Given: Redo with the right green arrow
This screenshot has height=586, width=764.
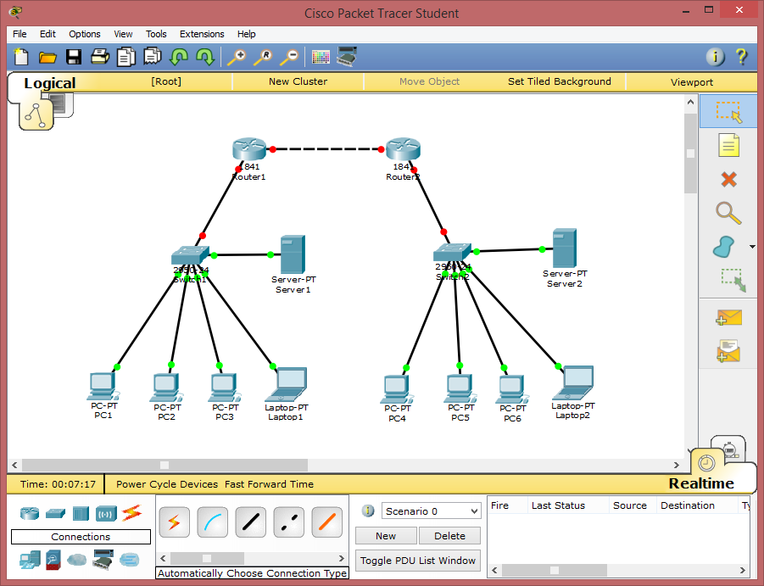Looking at the screenshot, I should click(204, 57).
